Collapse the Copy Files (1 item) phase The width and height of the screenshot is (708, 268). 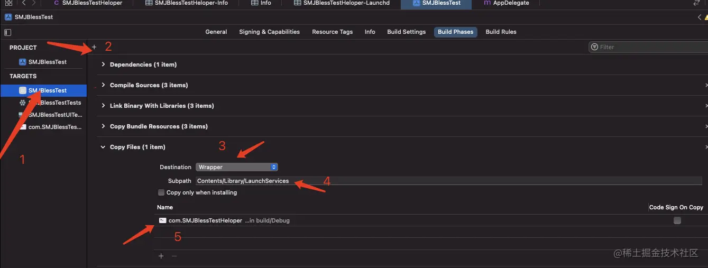(104, 147)
